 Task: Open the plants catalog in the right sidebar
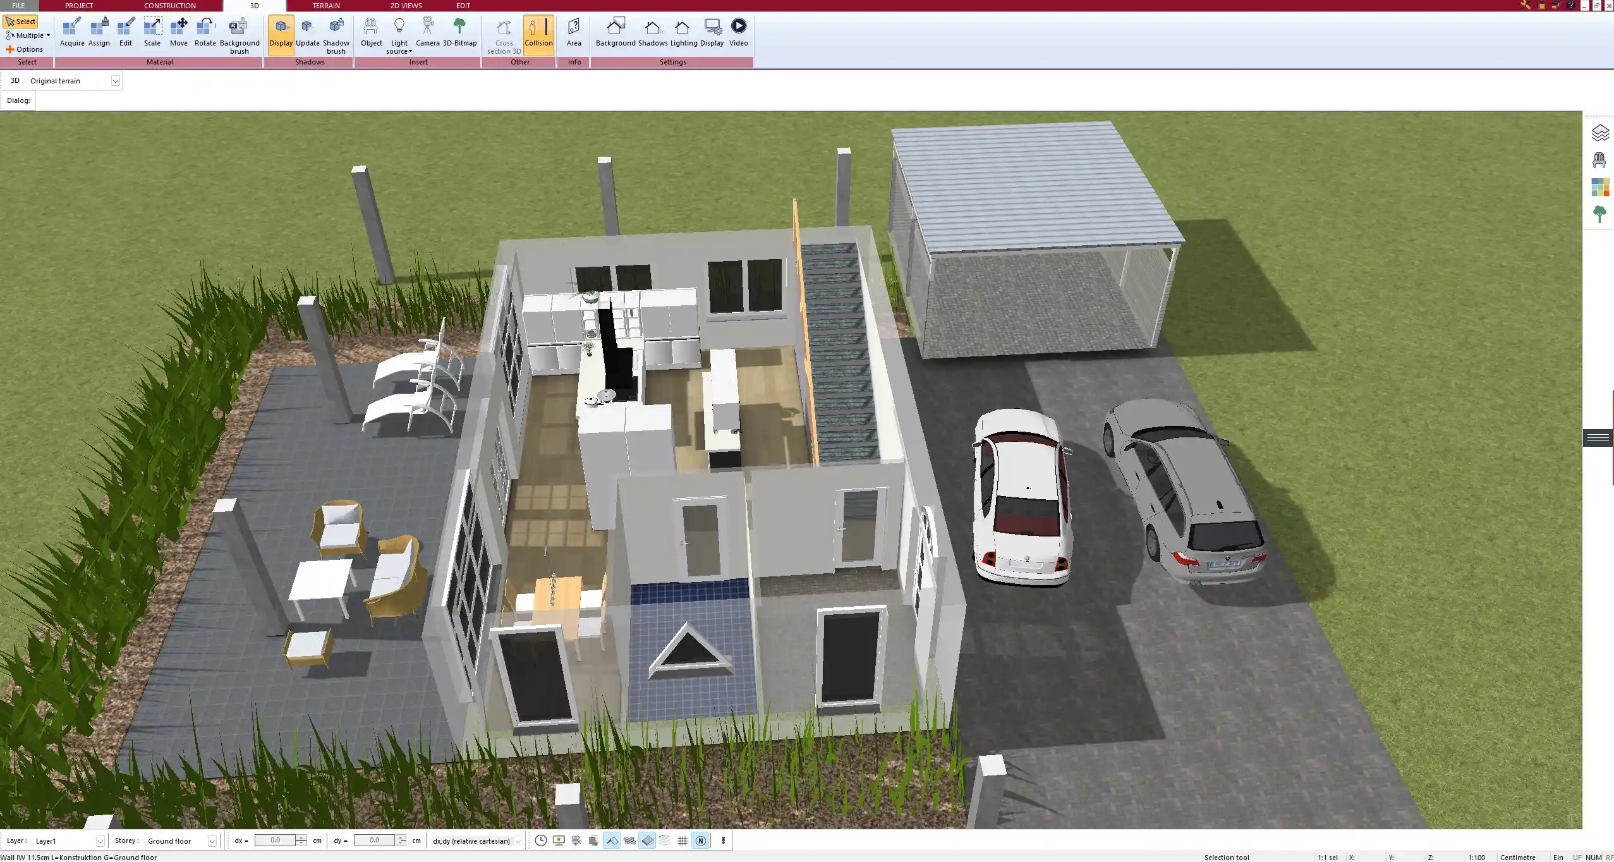1601,214
